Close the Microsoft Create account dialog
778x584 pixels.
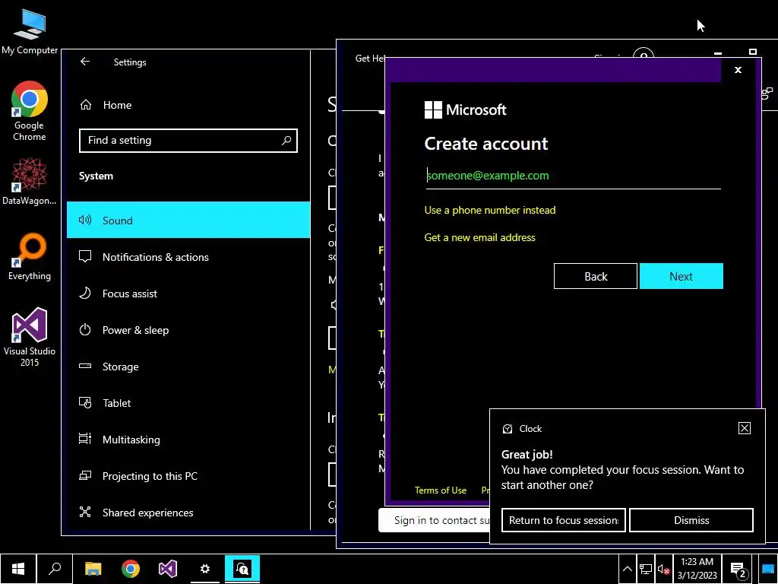[x=738, y=70]
